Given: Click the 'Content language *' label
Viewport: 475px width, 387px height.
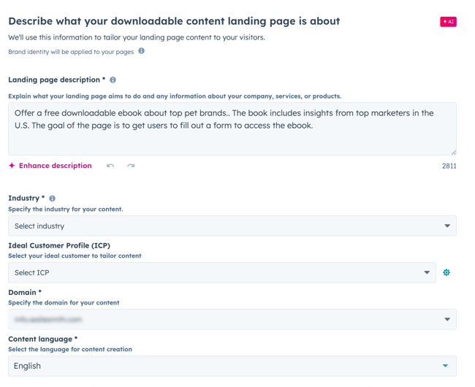Looking at the screenshot, I should click(x=42, y=339).
